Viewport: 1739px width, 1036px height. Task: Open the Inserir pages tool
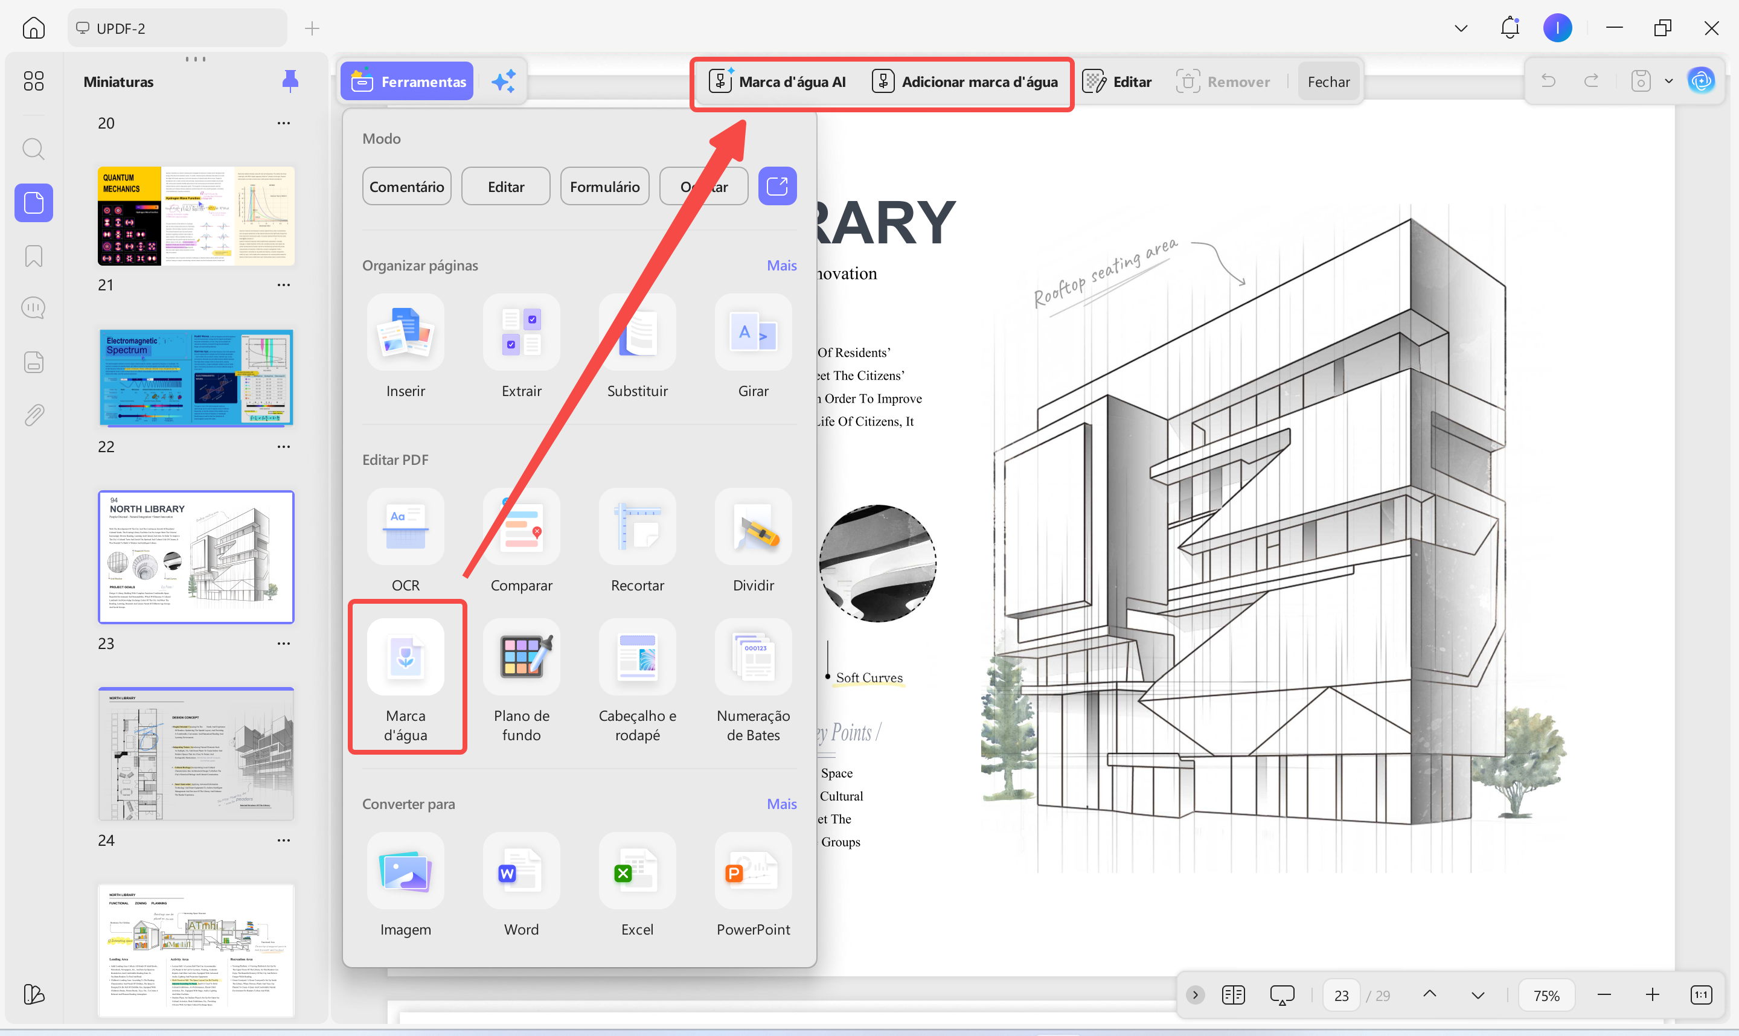[x=406, y=347]
